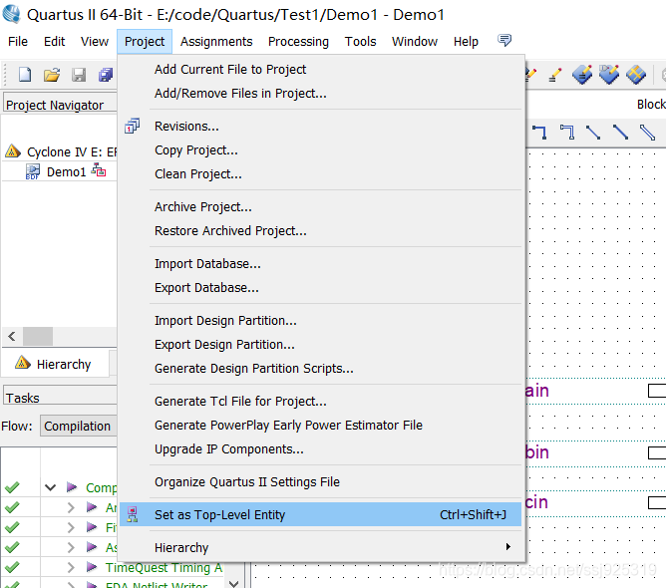Click the Set as Top-Level Entity icon
Viewport: 666px width, 588px height.
[133, 514]
